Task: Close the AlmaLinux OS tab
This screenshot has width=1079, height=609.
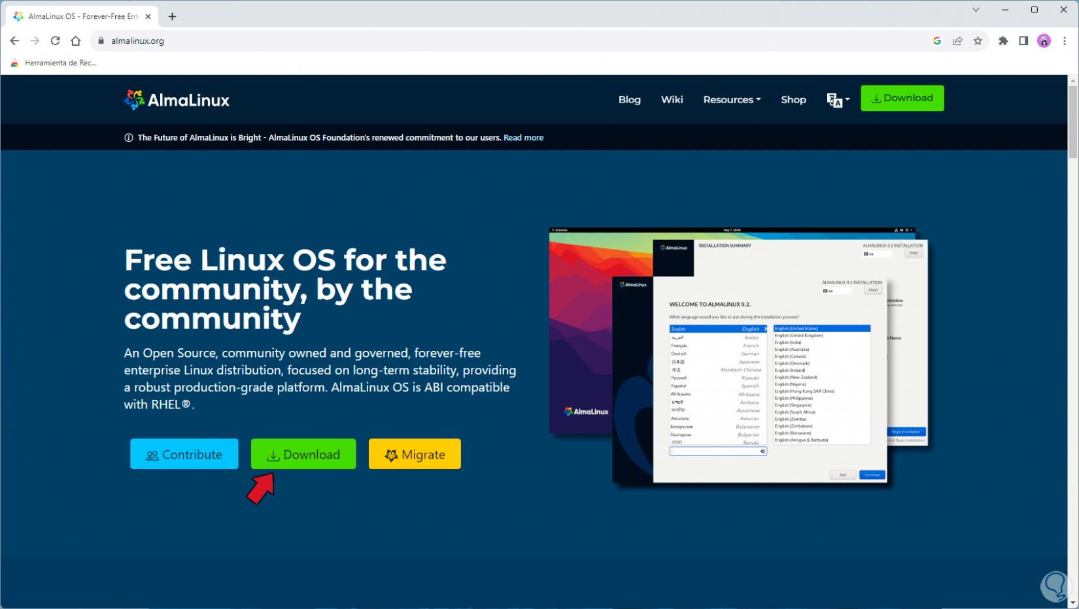Action: tap(148, 16)
